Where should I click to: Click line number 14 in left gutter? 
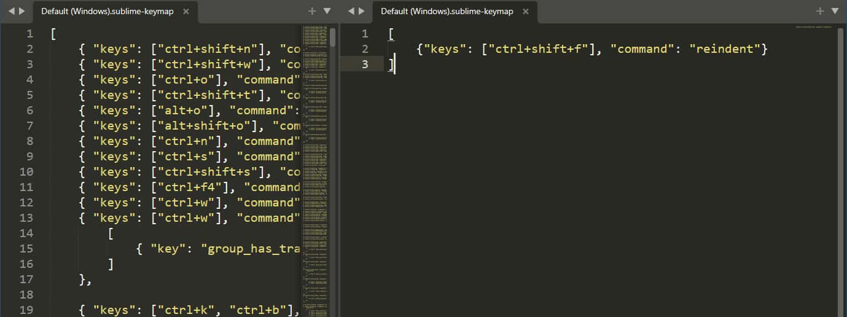pos(26,233)
